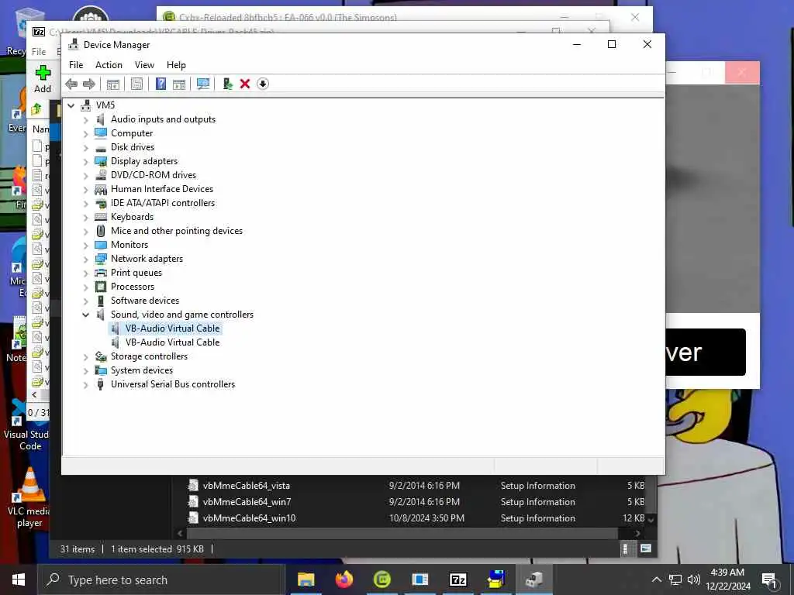The width and height of the screenshot is (794, 595).
Task: Click the Properties toolbar icon
Action: coord(136,84)
